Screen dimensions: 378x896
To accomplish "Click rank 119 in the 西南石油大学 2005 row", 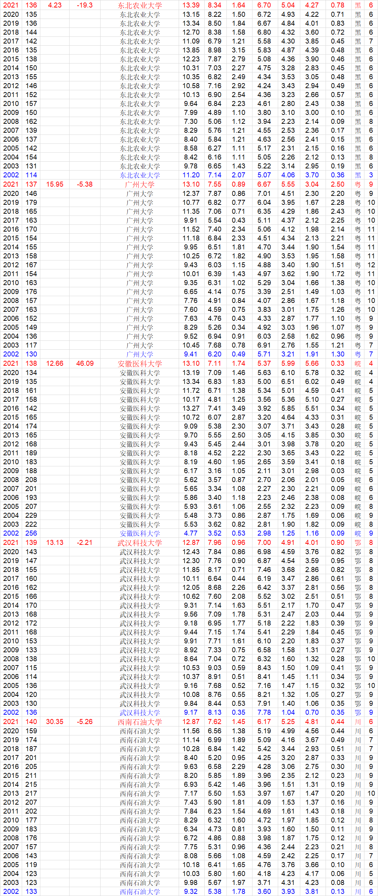I will pyautogui.click(x=31, y=865).
